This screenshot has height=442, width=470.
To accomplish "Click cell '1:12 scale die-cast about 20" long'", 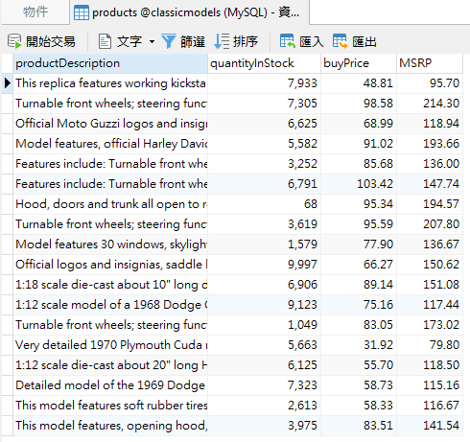I will click(110, 365).
